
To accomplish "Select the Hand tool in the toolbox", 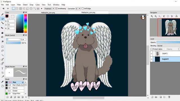I will click(2, 86).
